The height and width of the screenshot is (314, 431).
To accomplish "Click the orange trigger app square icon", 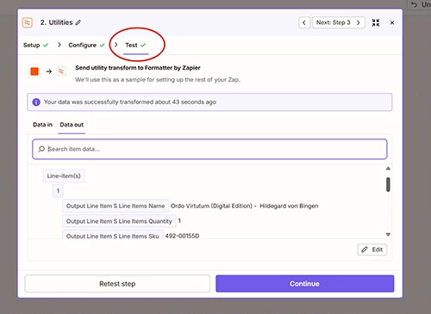I will [x=34, y=71].
